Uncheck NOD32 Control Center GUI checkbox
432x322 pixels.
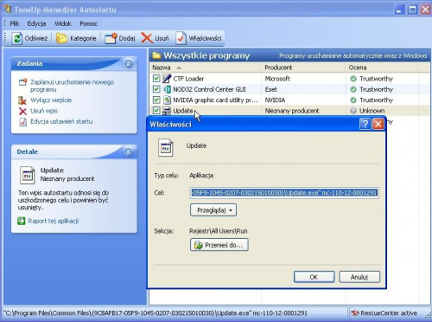coord(156,89)
